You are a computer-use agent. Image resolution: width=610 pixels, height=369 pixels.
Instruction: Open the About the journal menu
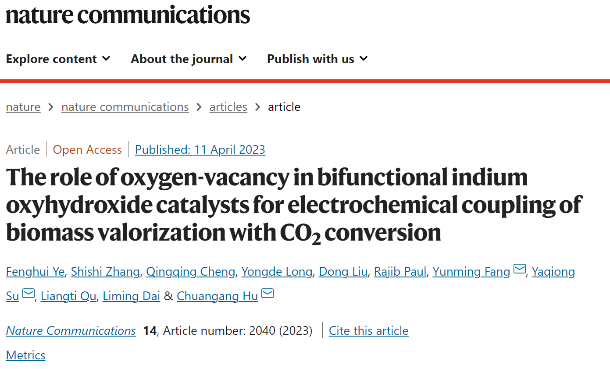(189, 59)
